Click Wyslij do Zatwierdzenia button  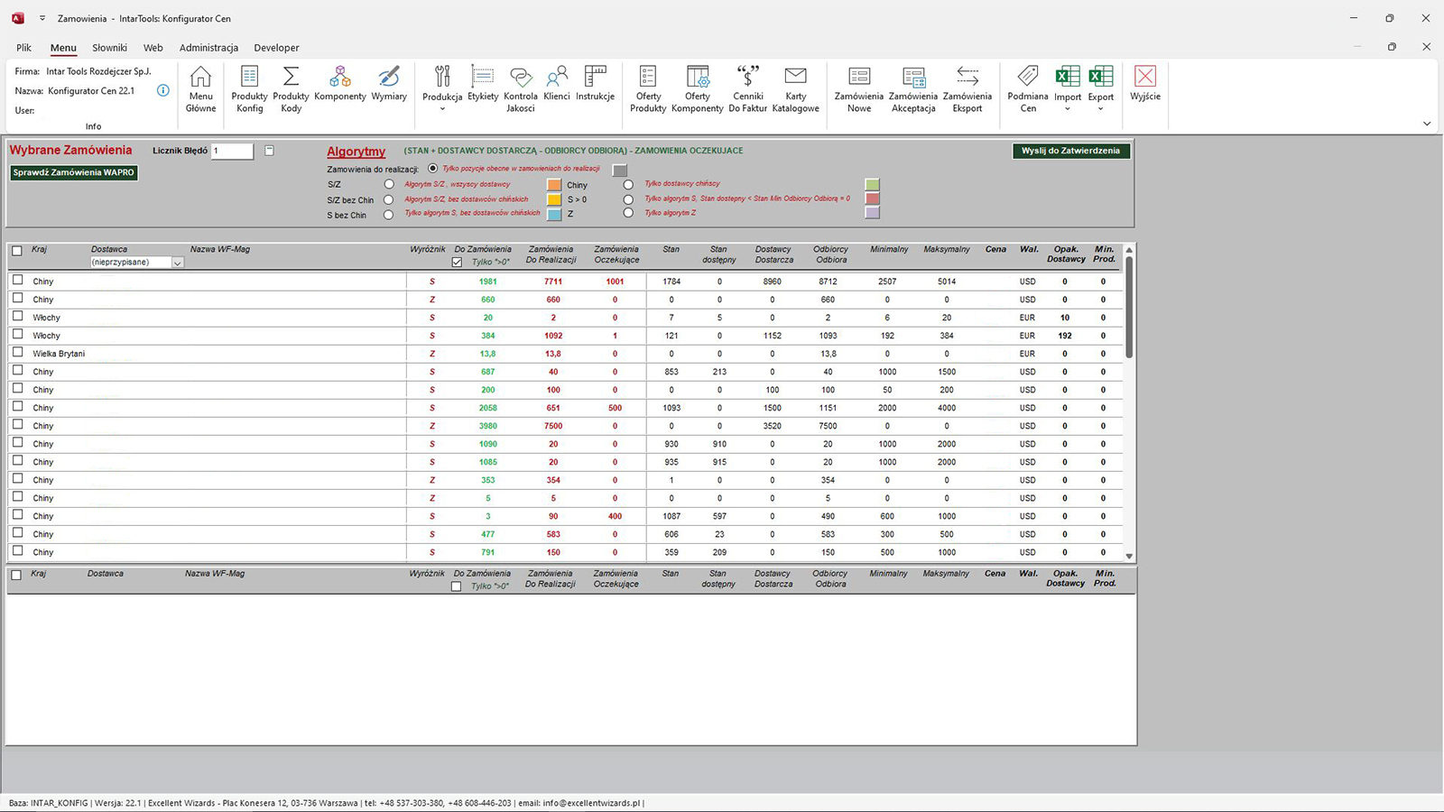click(x=1070, y=151)
